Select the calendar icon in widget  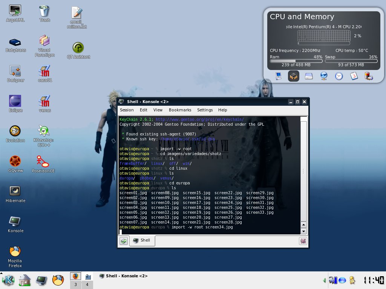[354, 76]
